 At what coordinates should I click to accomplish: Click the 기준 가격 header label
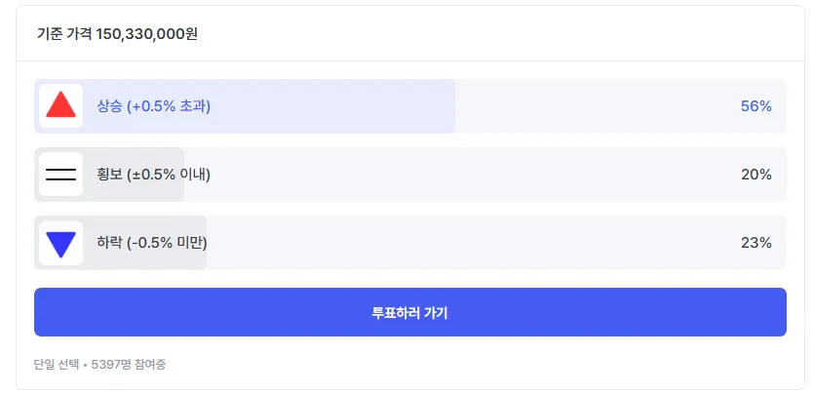click(x=64, y=33)
